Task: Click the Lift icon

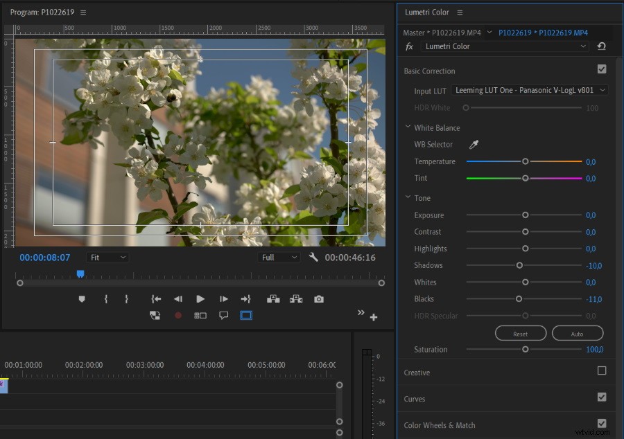Action: 272,298
